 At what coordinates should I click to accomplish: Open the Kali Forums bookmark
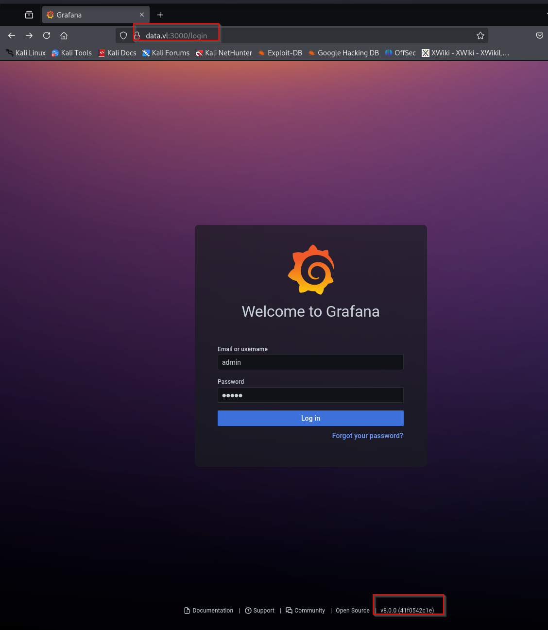166,53
